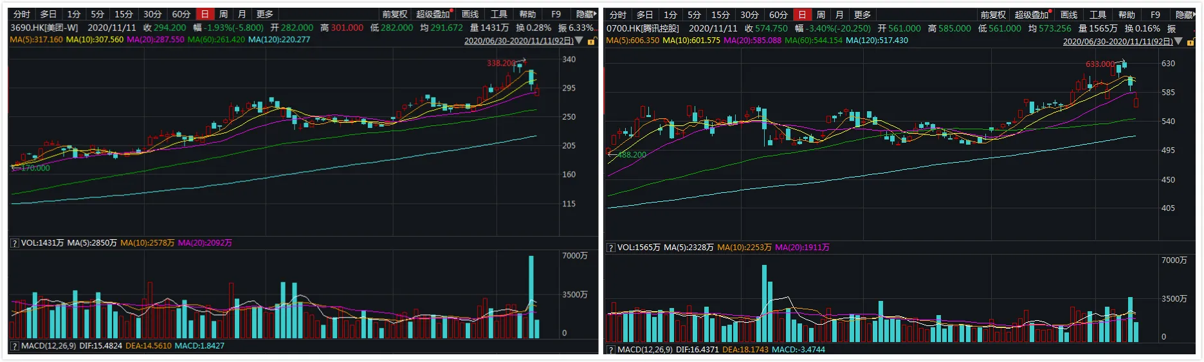Screen dimensions: 1204x362
Task: Click MA(60):544.154 label on Tencent chart
Action: pos(814,41)
